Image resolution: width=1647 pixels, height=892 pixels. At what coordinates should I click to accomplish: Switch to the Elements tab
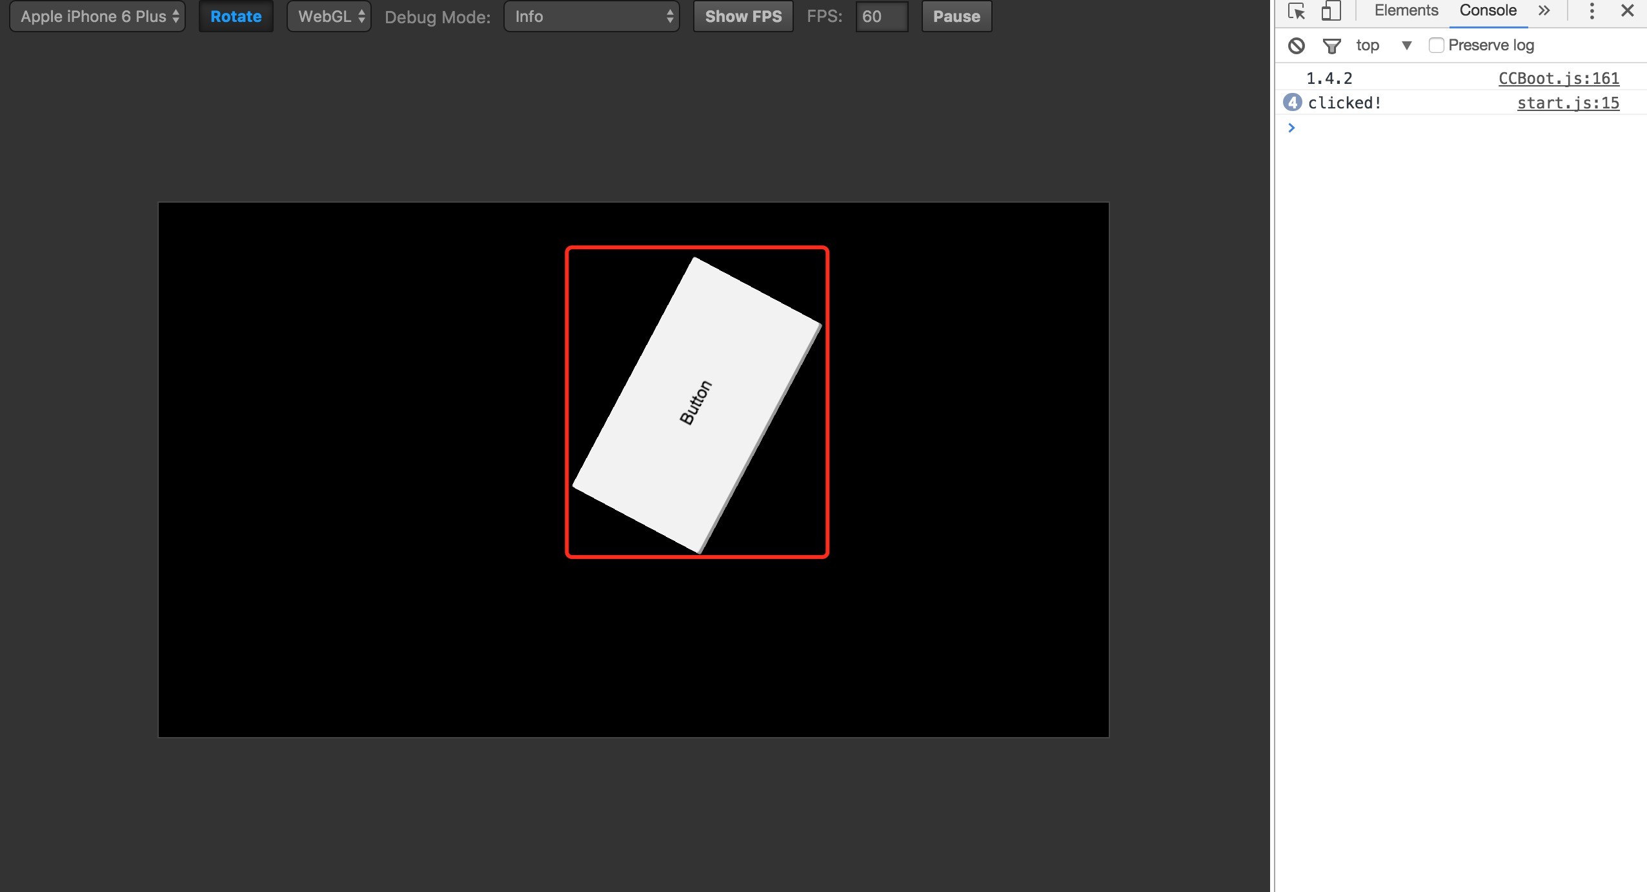[1406, 11]
